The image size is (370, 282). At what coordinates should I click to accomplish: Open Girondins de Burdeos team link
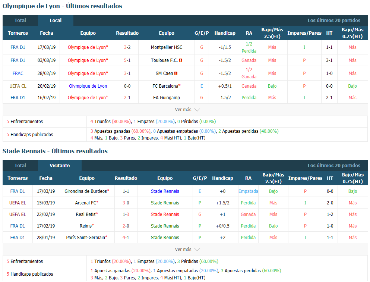point(86,191)
